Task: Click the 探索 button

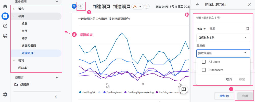Action: [224, 96]
